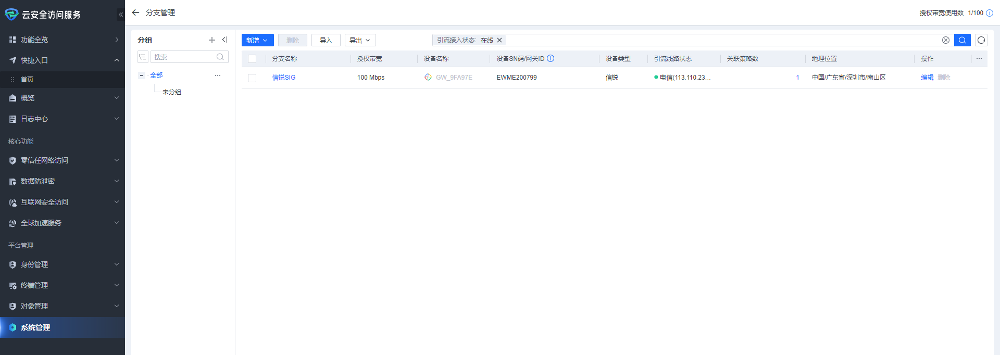This screenshot has height=355, width=1000.
Task: Click the 导入 button
Action: coord(326,40)
